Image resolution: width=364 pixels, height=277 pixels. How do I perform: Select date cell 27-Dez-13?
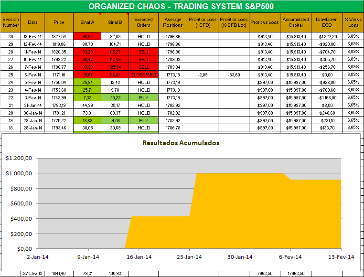[x=32, y=274]
